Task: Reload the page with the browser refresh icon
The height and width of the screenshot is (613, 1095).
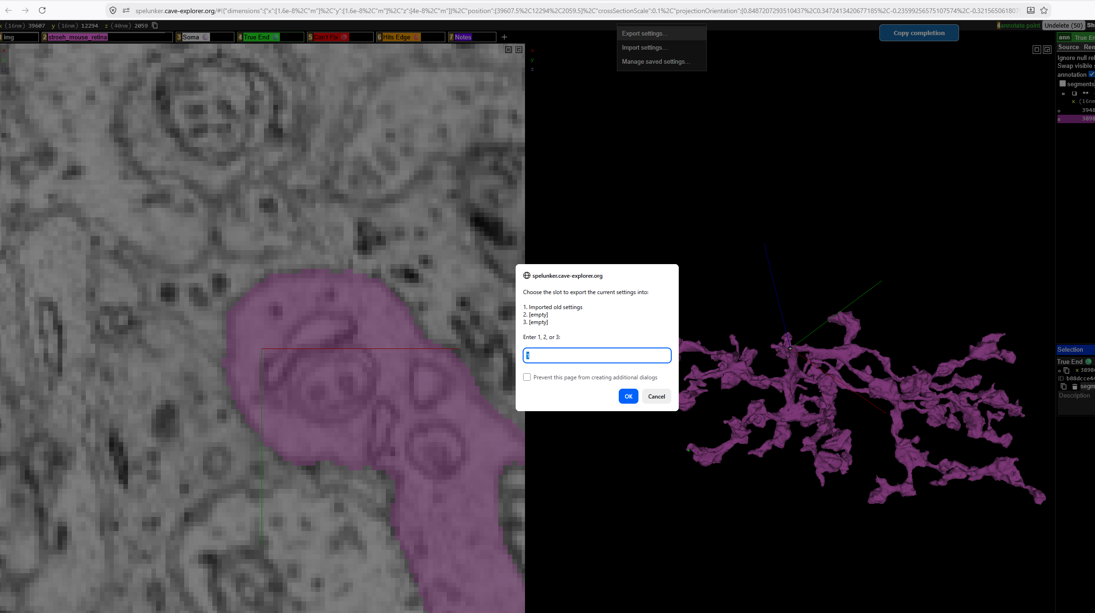Action: point(42,10)
